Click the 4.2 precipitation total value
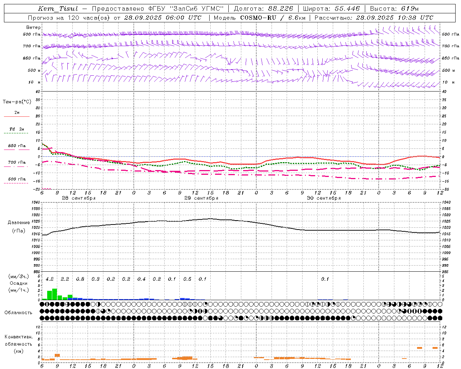Viewport: 461px width, 369px height. (50, 279)
